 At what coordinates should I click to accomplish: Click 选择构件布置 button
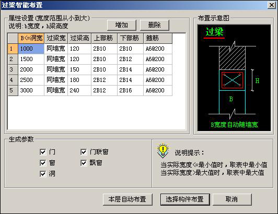coord(185,199)
